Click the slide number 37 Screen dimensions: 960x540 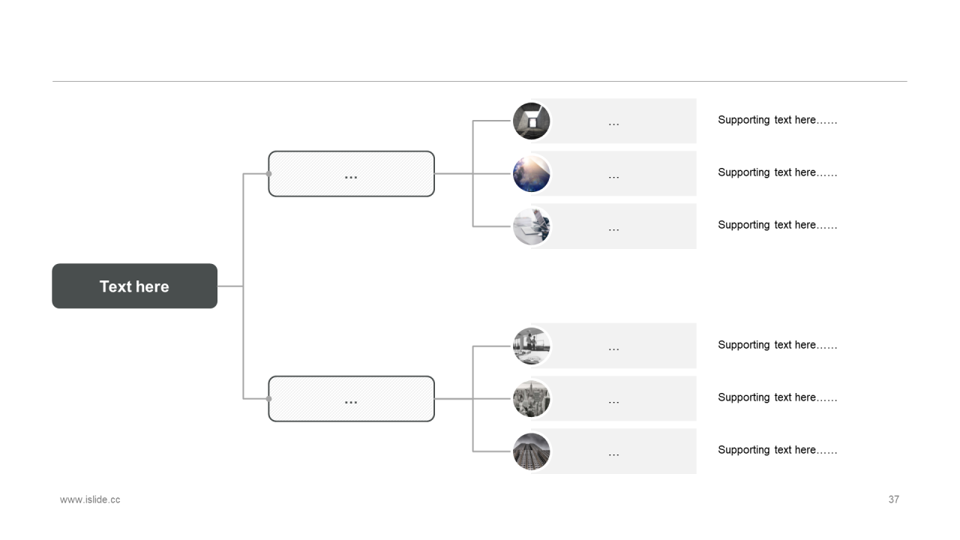[893, 499]
